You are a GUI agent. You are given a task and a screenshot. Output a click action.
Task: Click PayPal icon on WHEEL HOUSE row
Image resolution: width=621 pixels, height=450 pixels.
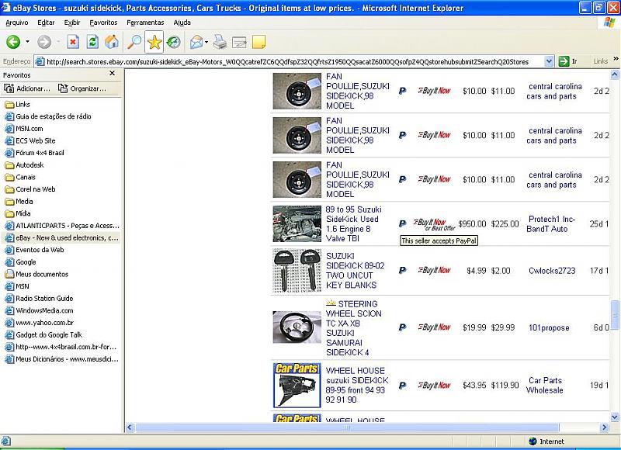[402, 386]
